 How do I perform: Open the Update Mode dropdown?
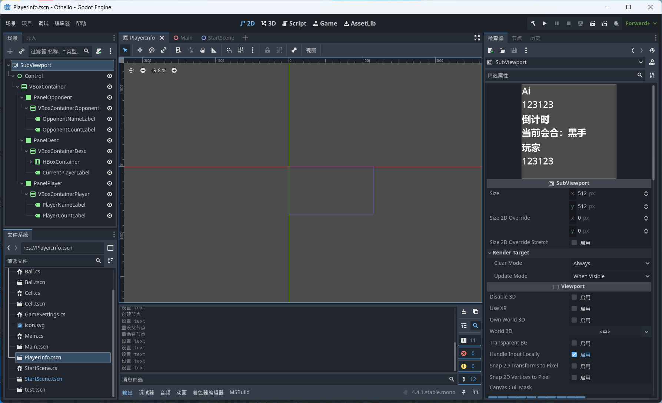coord(611,276)
